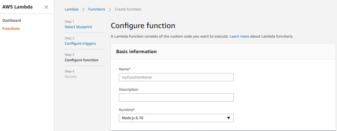This screenshot has height=131, width=337.
Task: Go to the Lambda breadcrumb link
Action: (x=71, y=9)
